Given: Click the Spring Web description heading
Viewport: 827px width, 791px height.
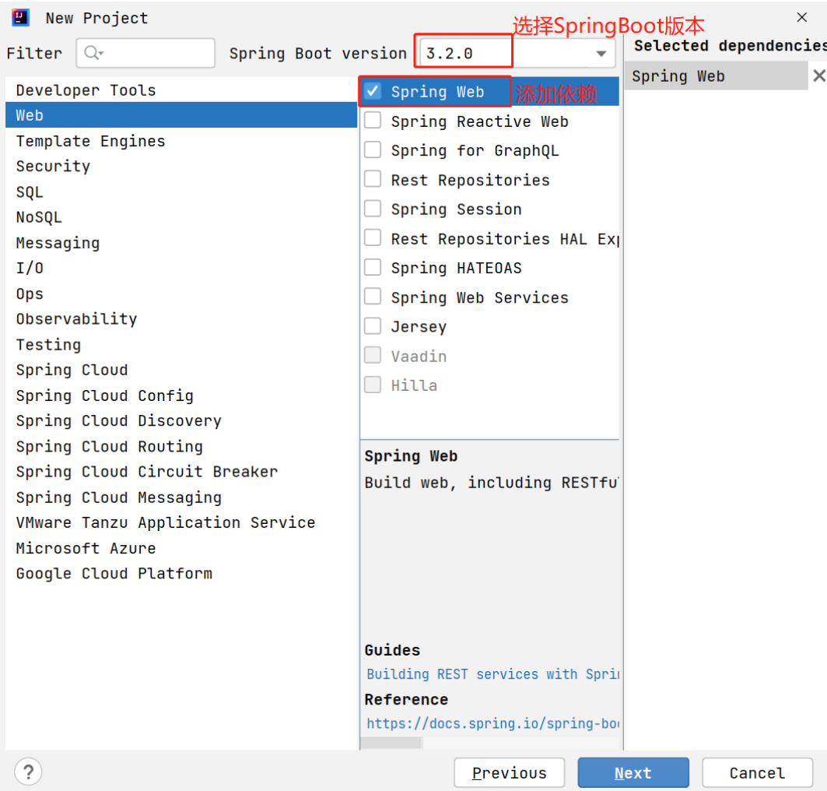Looking at the screenshot, I should (411, 456).
